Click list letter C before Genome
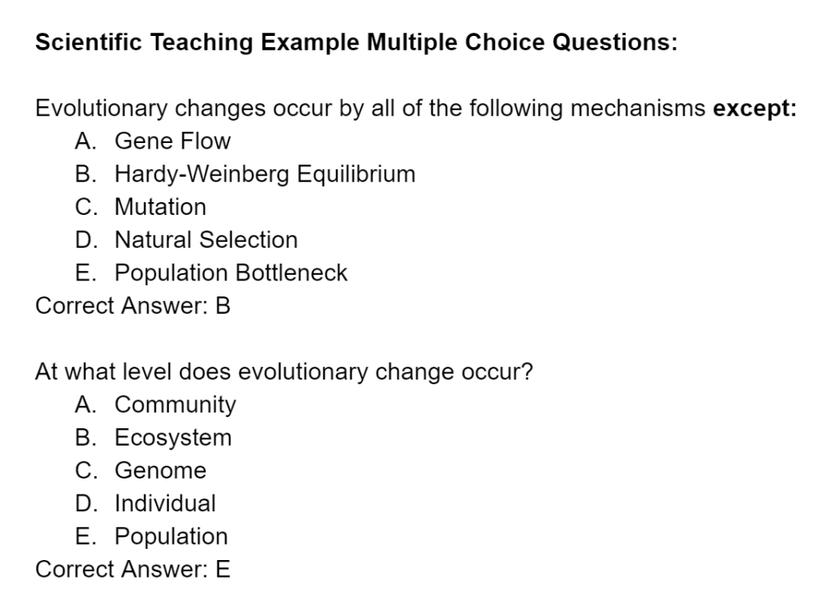 click(86, 471)
